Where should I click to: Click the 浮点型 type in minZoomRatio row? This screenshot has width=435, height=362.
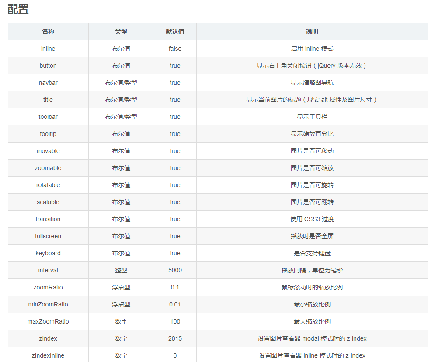tap(121, 305)
